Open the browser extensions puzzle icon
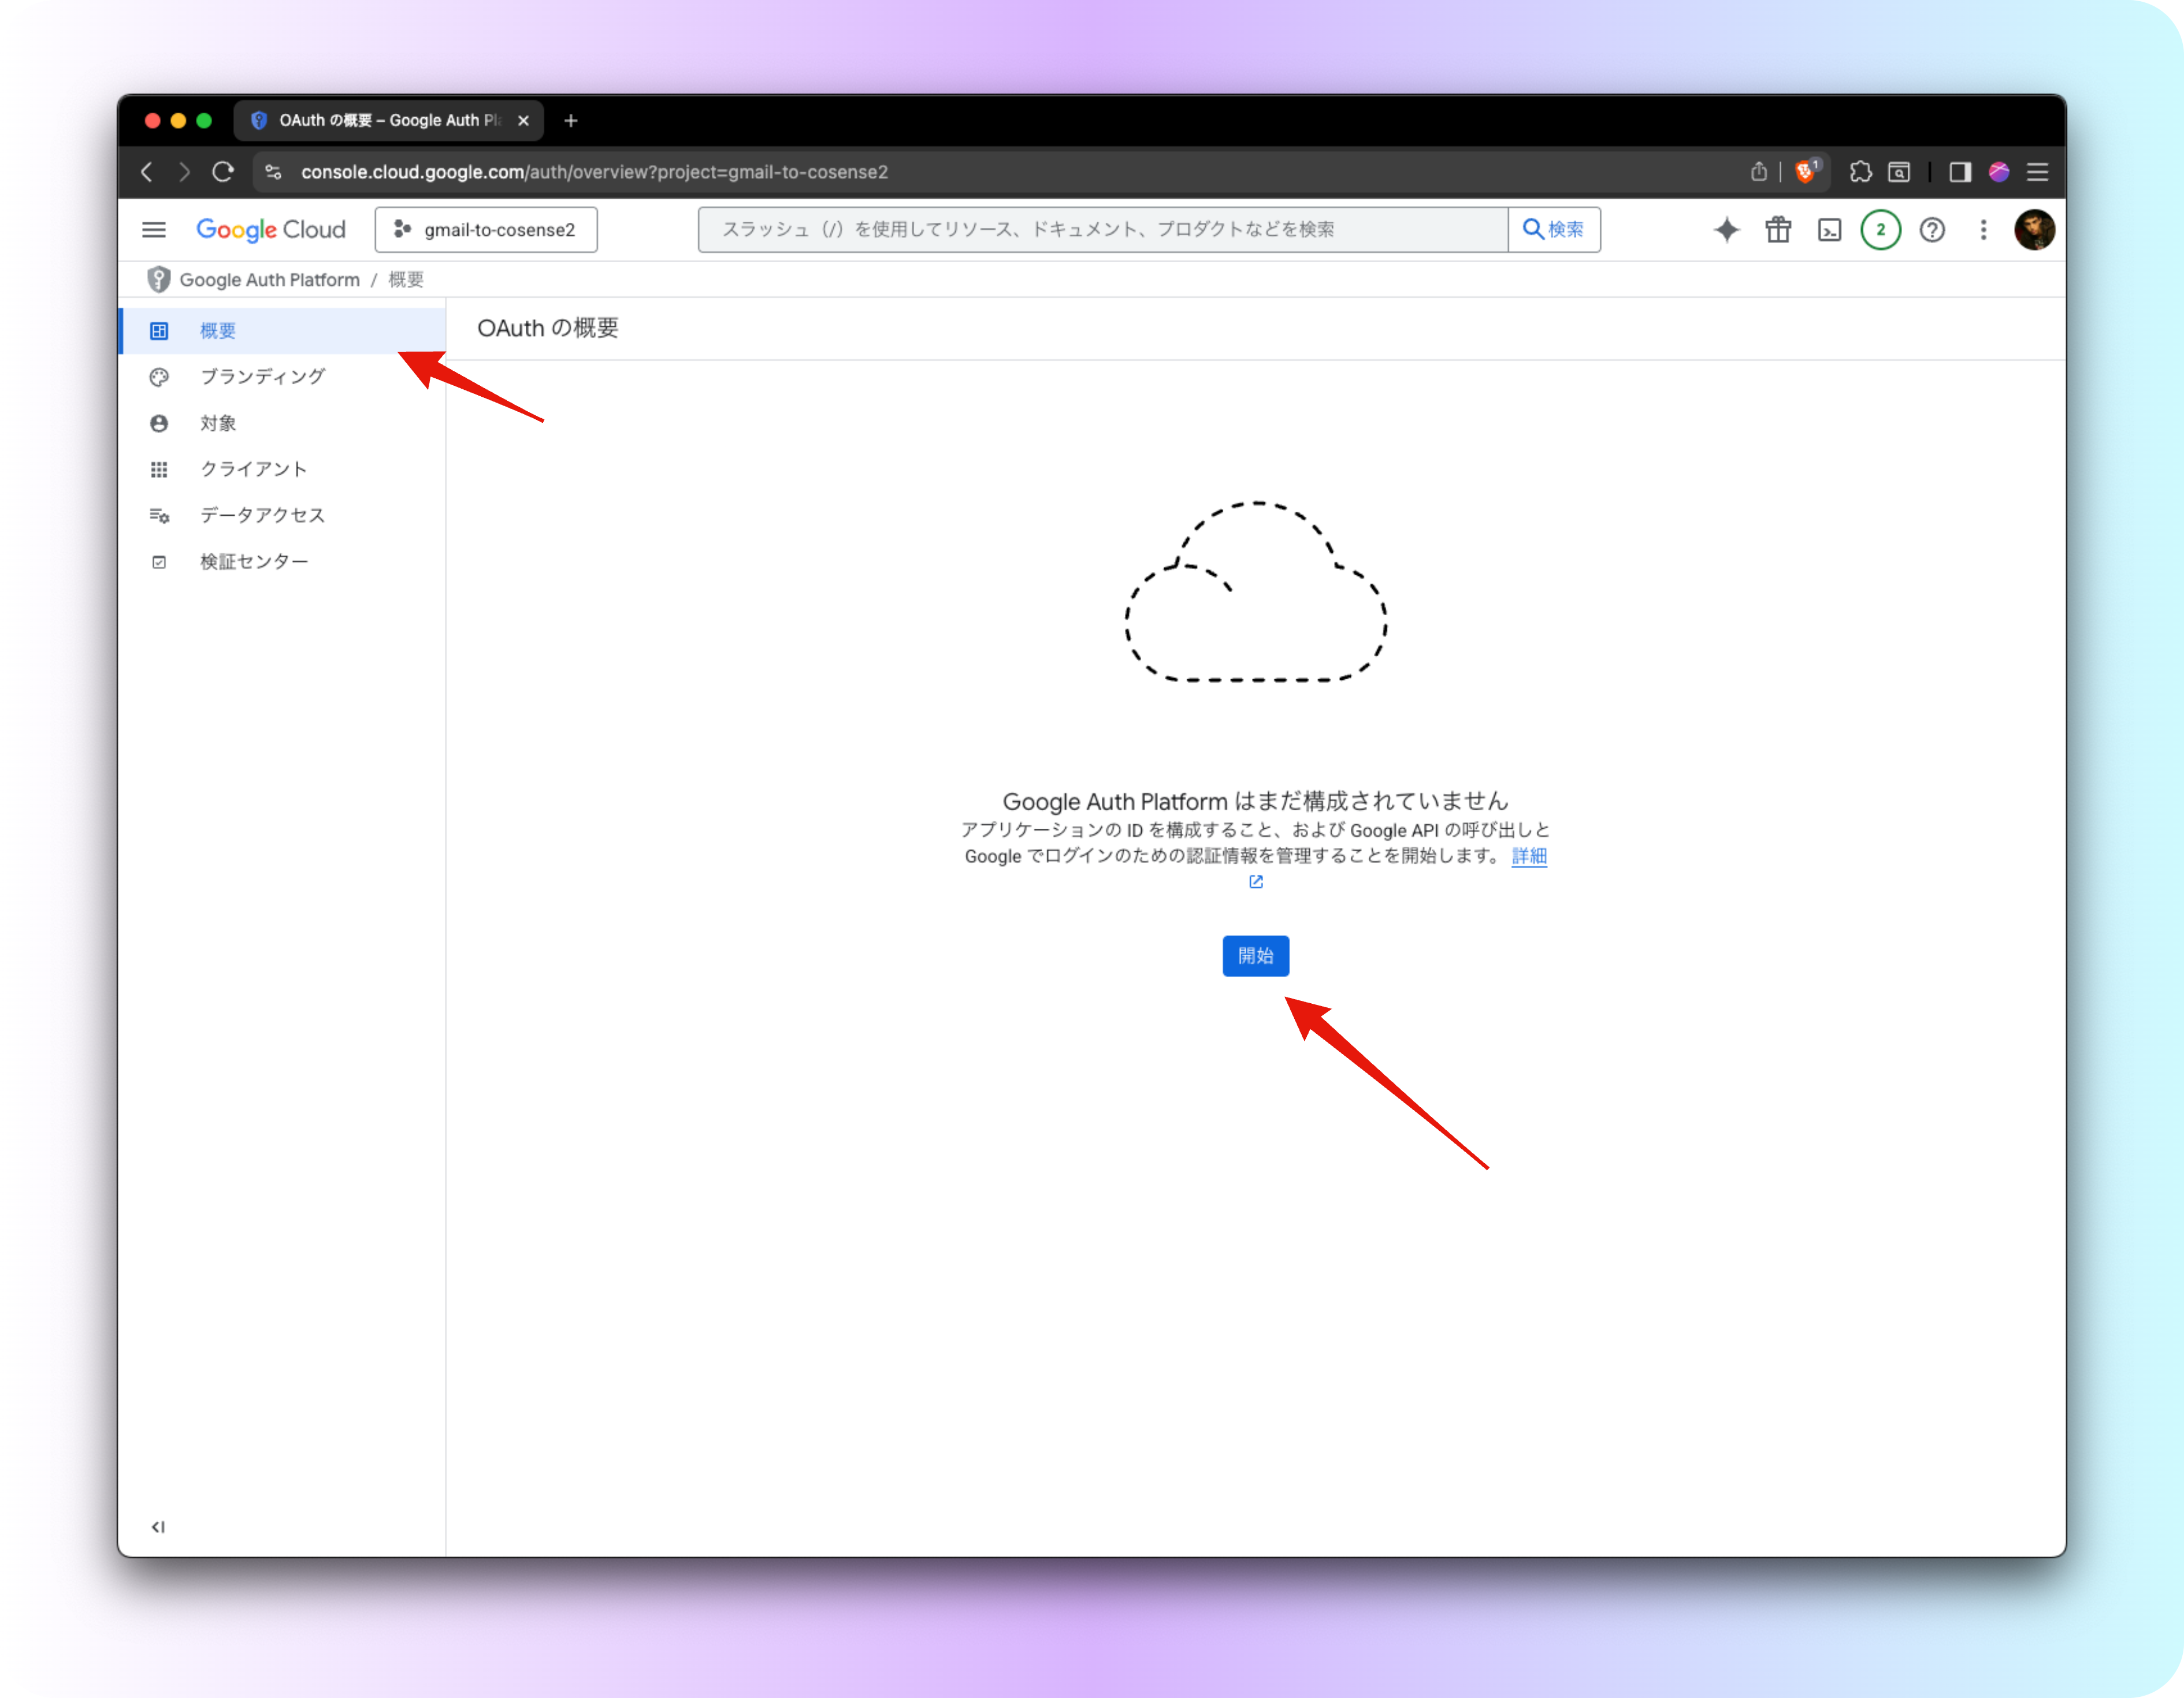Image resolution: width=2184 pixels, height=1698 pixels. pos(1860,172)
